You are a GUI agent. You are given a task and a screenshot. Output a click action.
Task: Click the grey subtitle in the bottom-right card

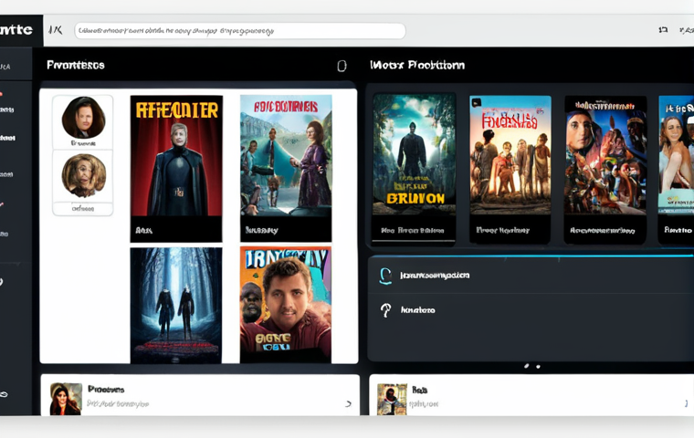click(x=424, y=403)
